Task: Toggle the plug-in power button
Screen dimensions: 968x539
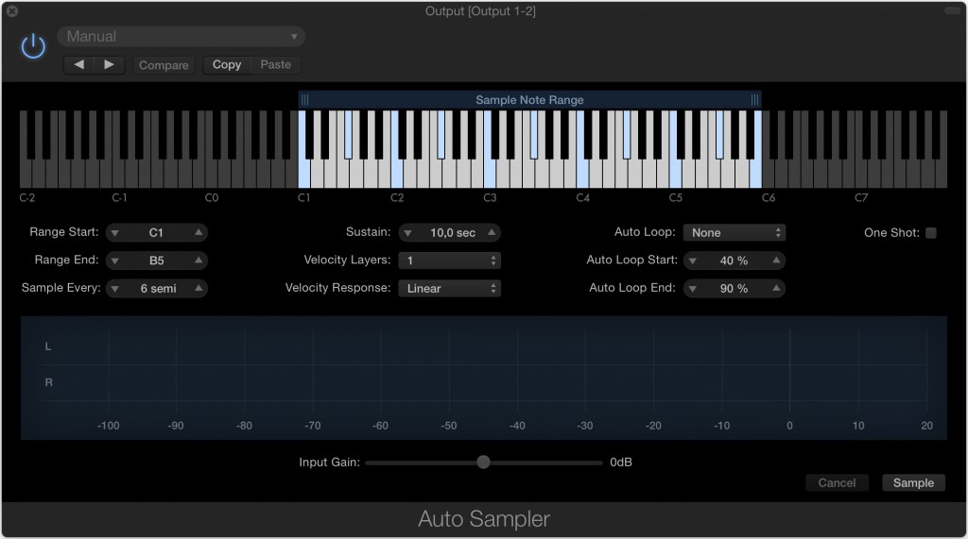Action: click(33, 47)
